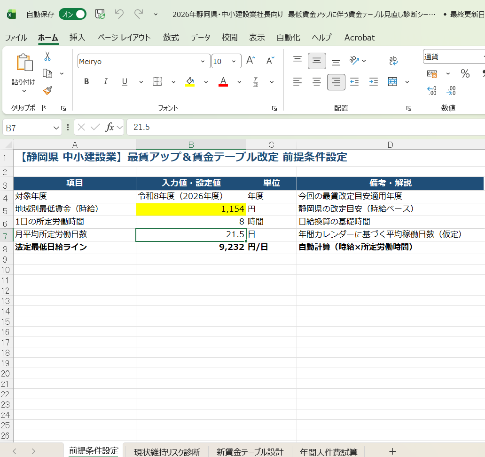This screenshot has height=457, width=485.
Task: Click the Decrease Decimal icon
Action: pyautogui.click(x=451, y=90)
